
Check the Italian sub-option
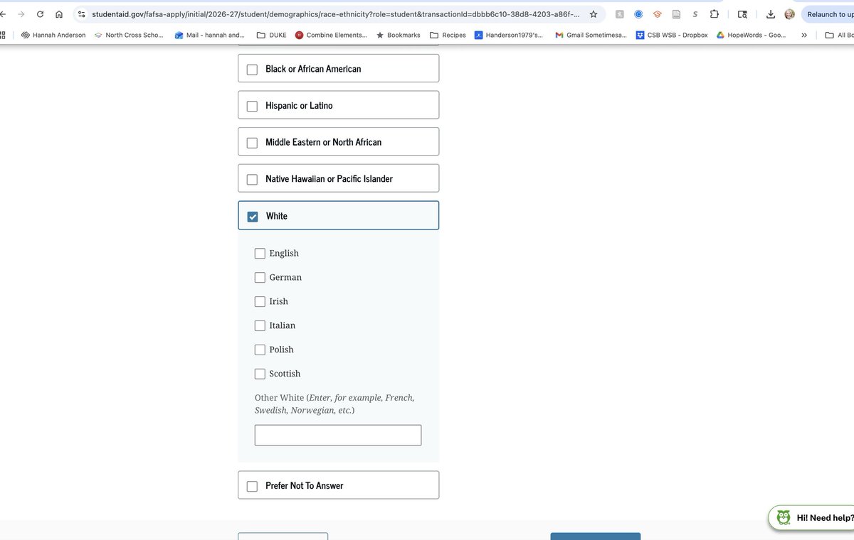(x=260, y=326)
